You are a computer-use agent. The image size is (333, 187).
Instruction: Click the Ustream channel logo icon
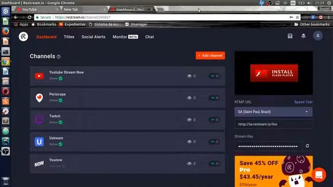point(40,142)
